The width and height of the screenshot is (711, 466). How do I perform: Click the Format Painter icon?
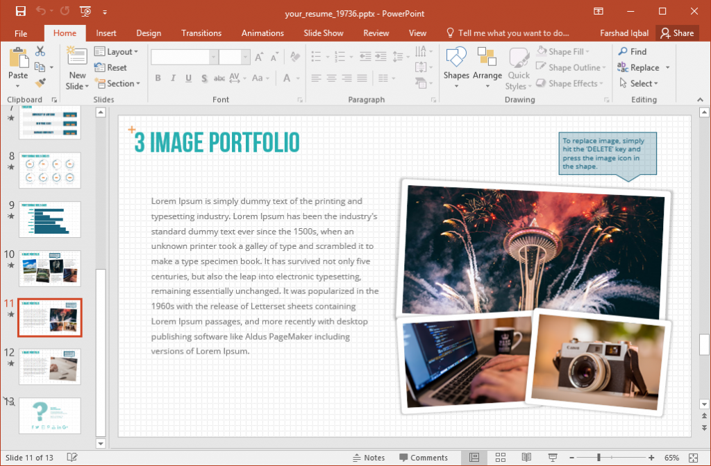point(40,83)
